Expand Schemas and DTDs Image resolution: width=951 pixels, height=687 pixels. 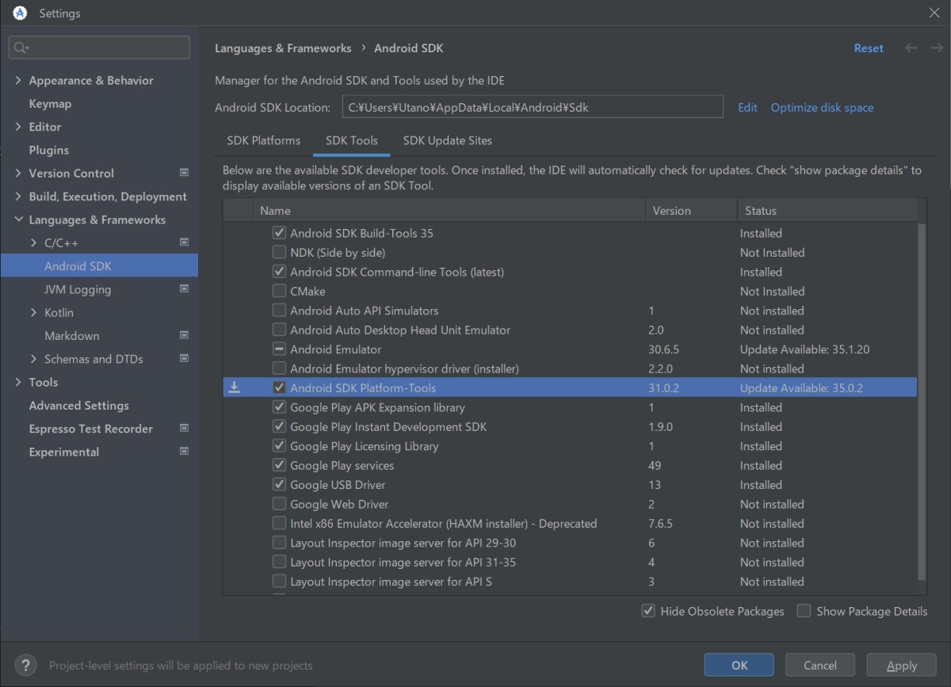[33, 359]
